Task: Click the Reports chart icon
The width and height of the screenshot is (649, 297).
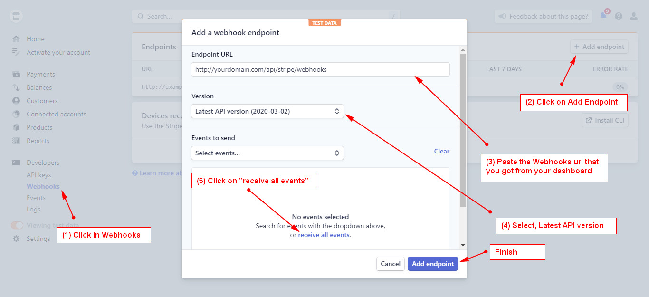Action: click(x=16, y=141)
